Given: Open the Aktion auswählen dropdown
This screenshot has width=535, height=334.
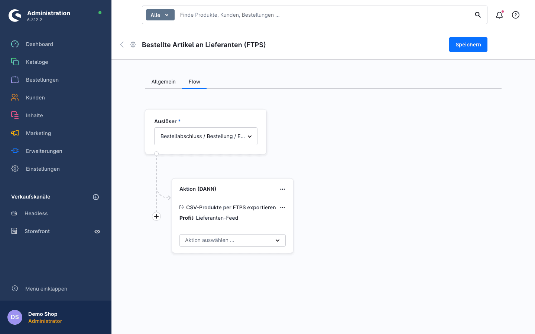Looking at the screenshot, I should (233, 240).
